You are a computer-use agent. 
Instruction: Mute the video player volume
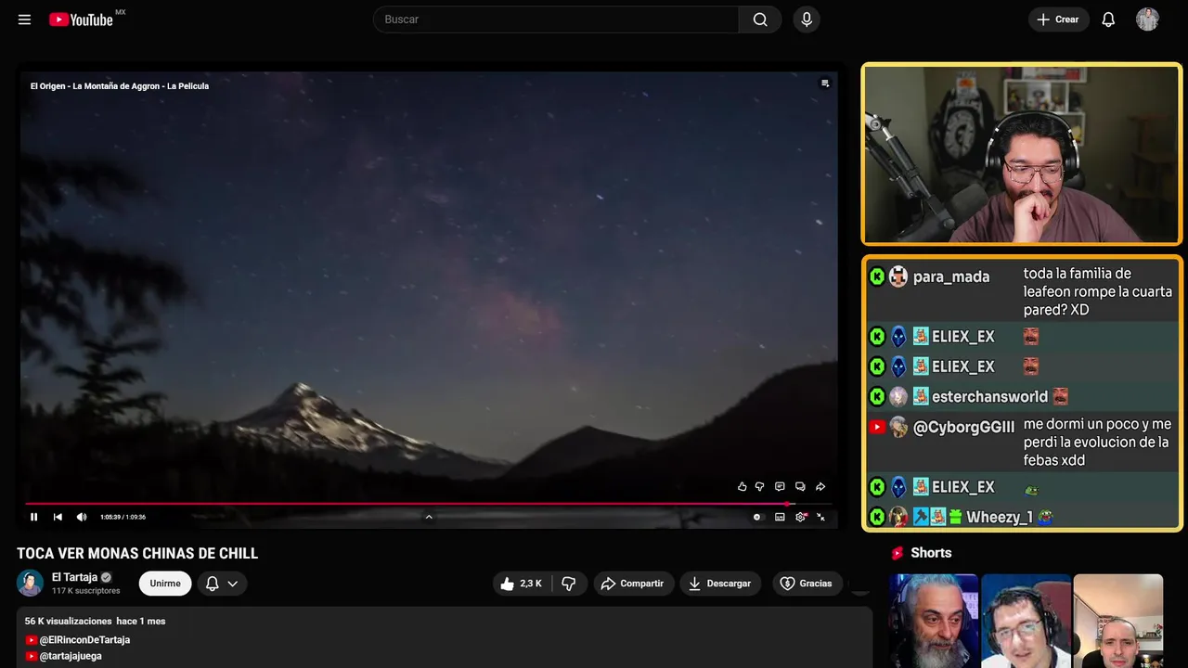click(x=82, y=517)
